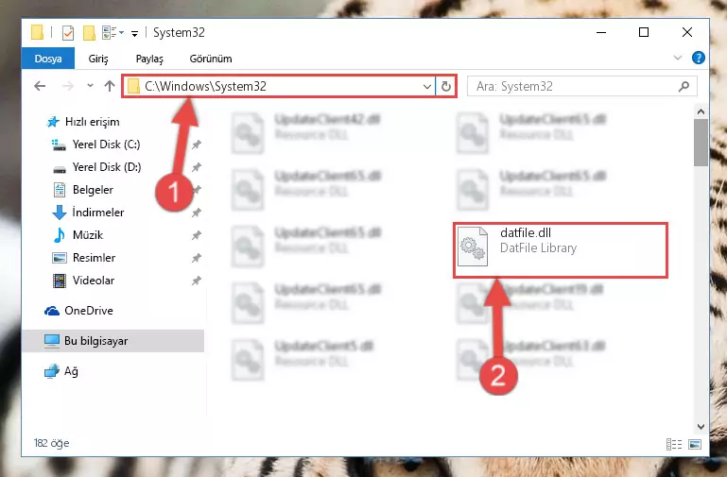727x477 pixels.
Task: Switch to large icons view
Action: (x=695, y=444)
